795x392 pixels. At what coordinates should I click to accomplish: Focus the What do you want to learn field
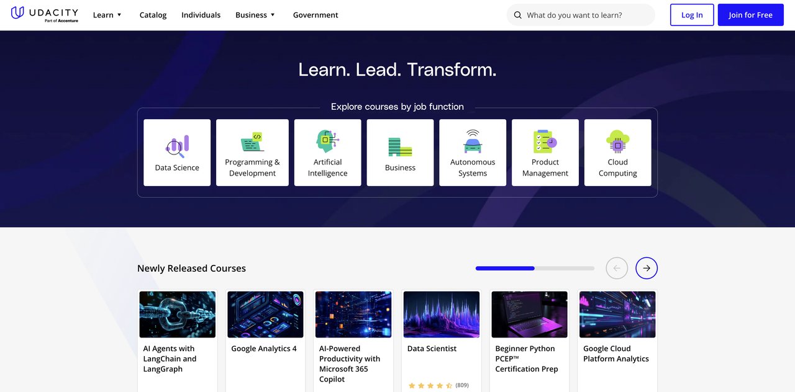click(x=581, y=15)
